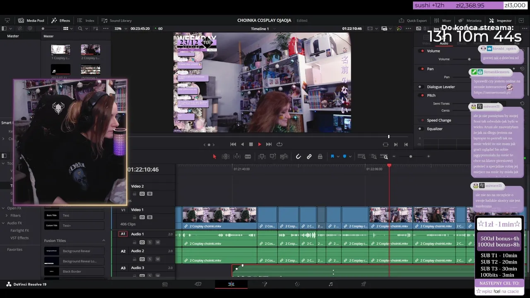
Task: Disable Video 1 track filmstrip icon
Action: tap(150, 217)
